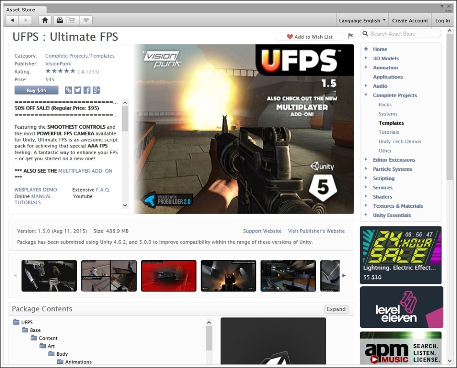Open the download manager icon
This screenshot has width=457, height=368.
coord(59,20)
